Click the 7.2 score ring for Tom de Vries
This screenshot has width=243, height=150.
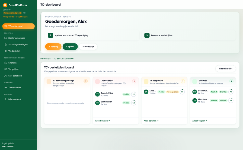tap(134, 94)
